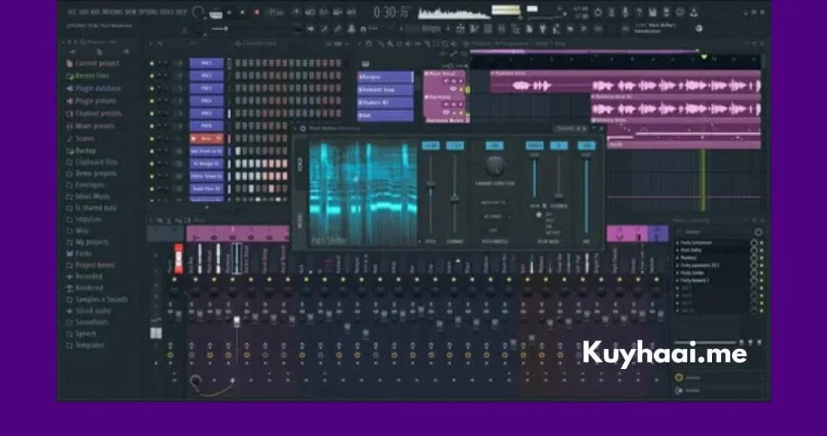
Task: Open the OPTIONS menu
Action: (x=147, y=11)
